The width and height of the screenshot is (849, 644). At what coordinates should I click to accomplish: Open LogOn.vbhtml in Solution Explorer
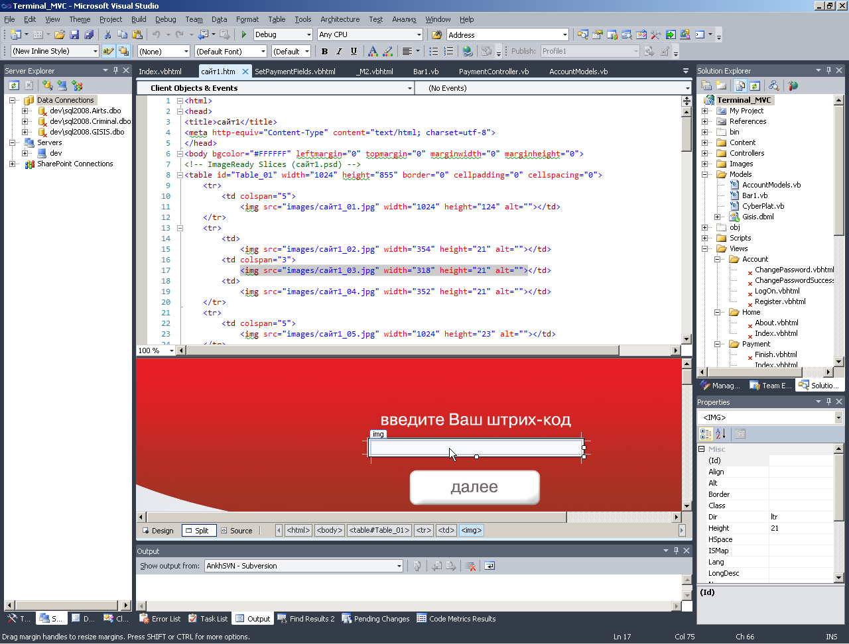click(x=777, y=291)
